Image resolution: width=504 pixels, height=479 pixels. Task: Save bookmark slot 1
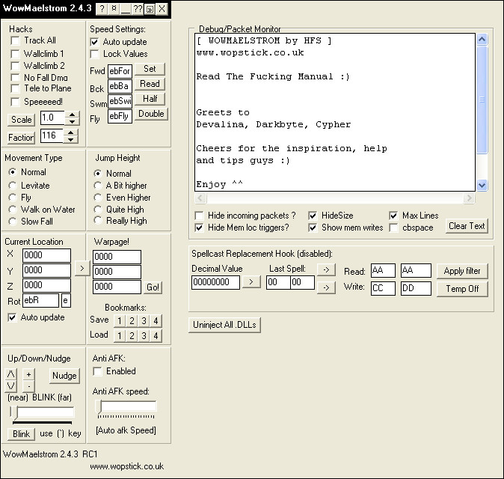(119, 321)
